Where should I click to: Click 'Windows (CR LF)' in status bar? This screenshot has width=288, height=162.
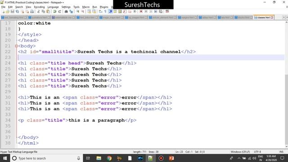point(240,152)
